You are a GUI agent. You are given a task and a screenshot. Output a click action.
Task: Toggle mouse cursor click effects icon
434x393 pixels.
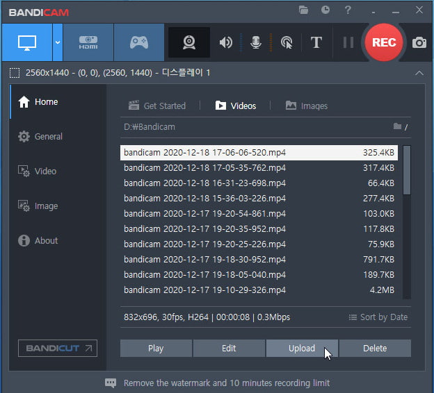[x=287, y=42]
